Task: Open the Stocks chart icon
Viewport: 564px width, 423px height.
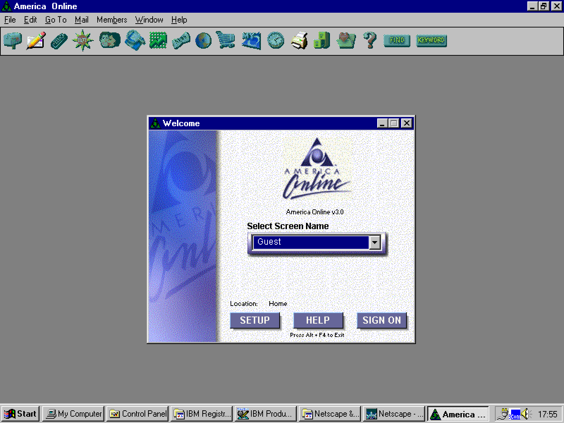Action: pos(158,41)
